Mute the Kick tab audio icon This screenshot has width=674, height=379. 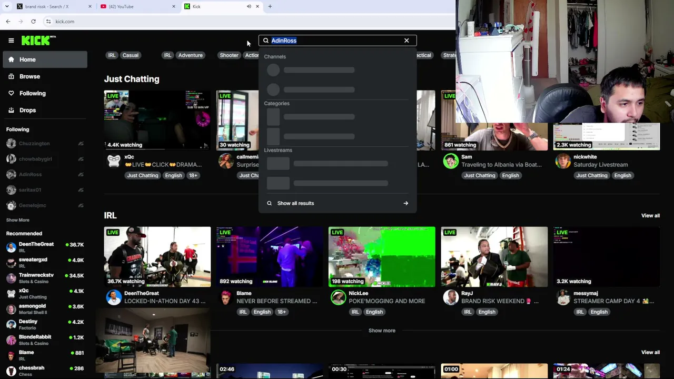click(249, 6)
